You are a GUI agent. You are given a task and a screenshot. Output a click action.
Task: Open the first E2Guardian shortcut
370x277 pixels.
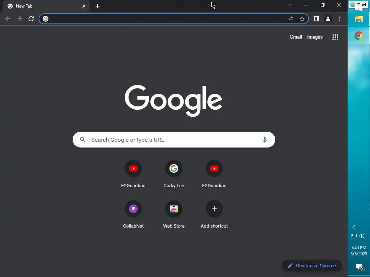(133, 174)
